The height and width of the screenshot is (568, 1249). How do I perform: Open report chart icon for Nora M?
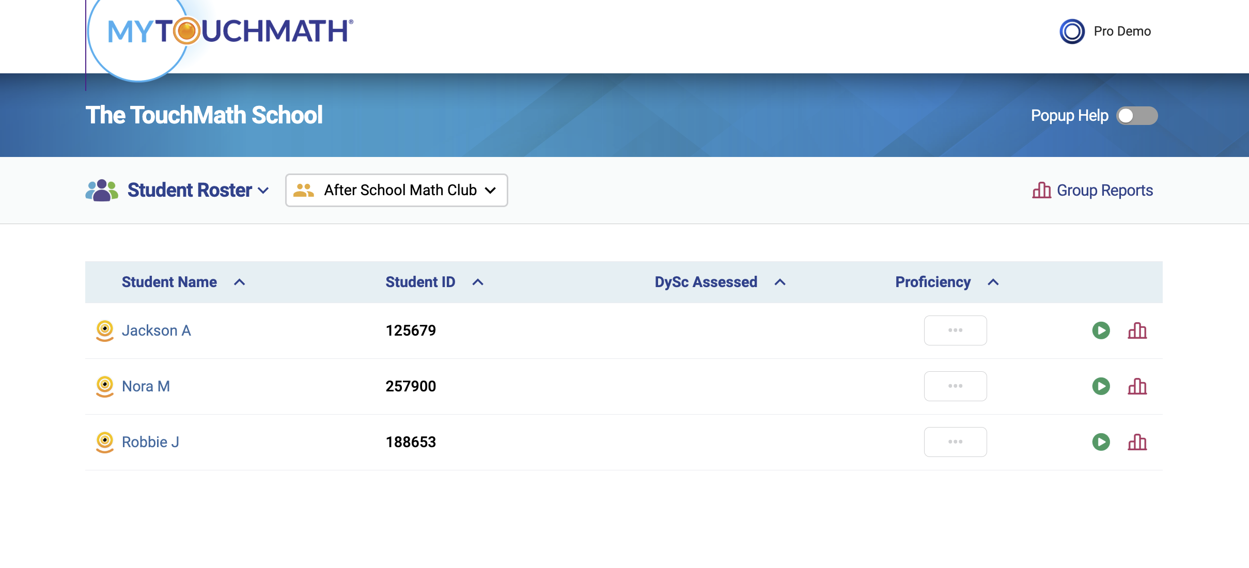[x=1137, y=386]
